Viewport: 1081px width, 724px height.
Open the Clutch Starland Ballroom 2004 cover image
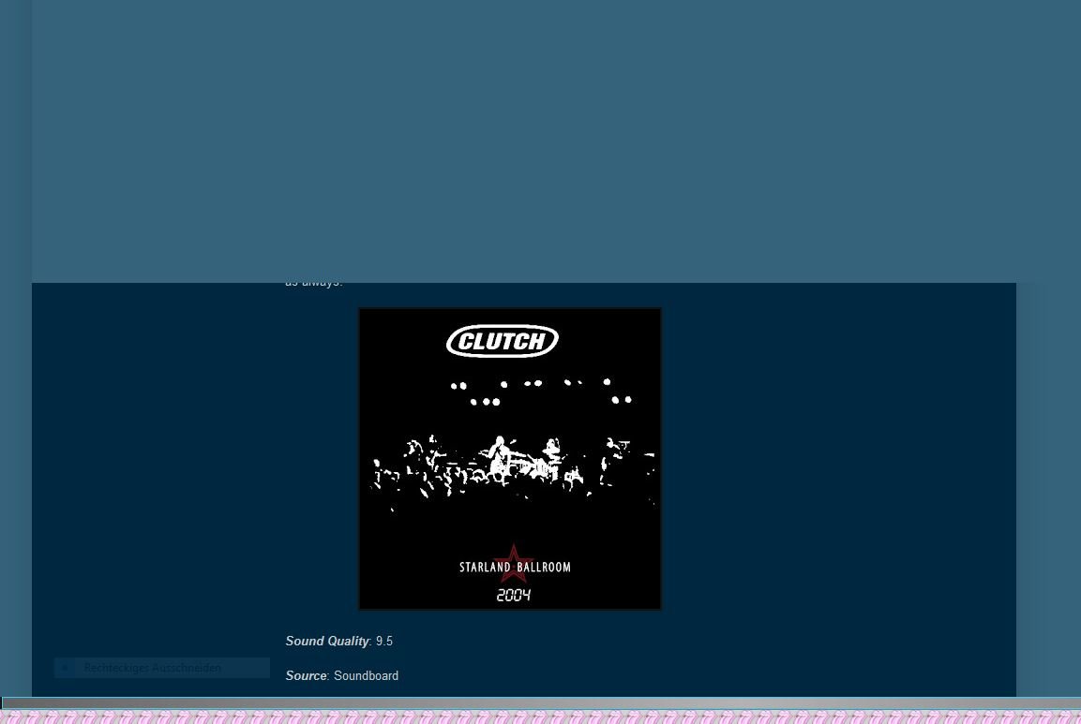point(510,459)
